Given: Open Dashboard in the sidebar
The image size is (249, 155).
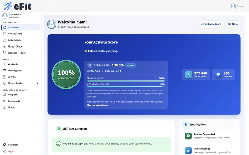Looking at the screenshot, I should (x=21, y=27).
